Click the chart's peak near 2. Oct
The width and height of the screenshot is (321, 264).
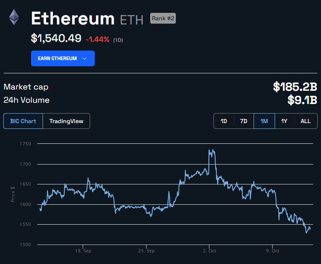(211, 150)
